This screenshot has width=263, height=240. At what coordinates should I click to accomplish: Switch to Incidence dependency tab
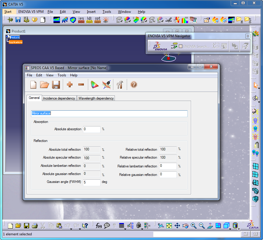(59, 98)
